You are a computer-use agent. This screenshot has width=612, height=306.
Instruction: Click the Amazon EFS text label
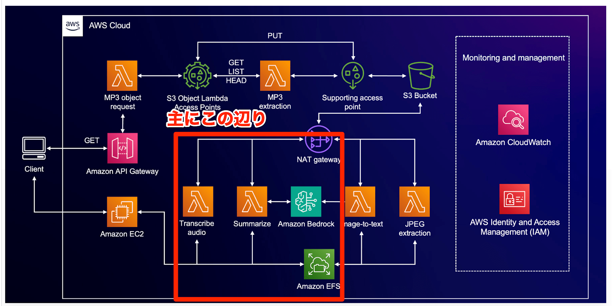point(319,286)
